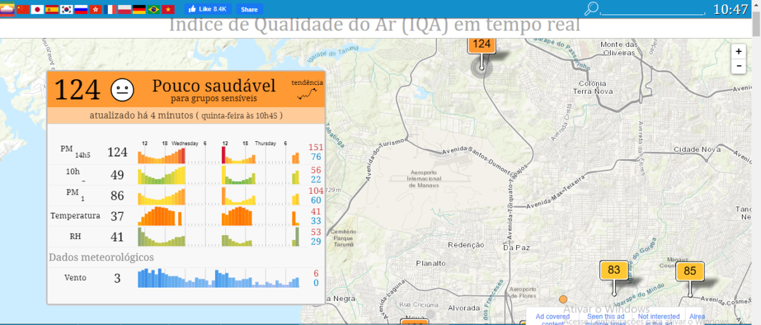Select the Japanese flag language icon
The image size is (761, 325).
click(37, 9)
